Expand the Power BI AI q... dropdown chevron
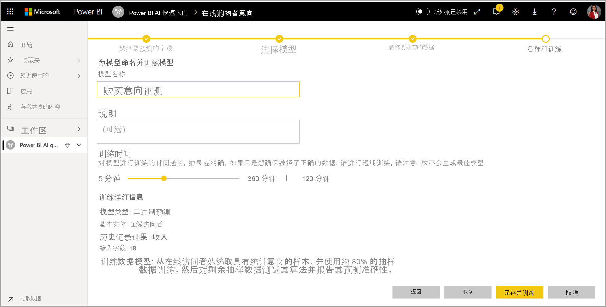This screenshot has height=307, width=606. [79, 145]
